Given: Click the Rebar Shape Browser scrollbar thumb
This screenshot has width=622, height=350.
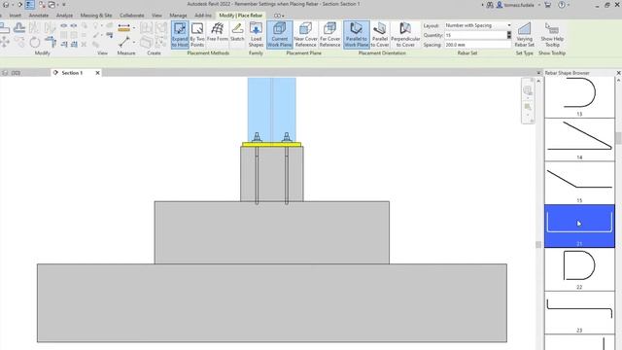Looking at the screenshot, I should click(618, 138).
